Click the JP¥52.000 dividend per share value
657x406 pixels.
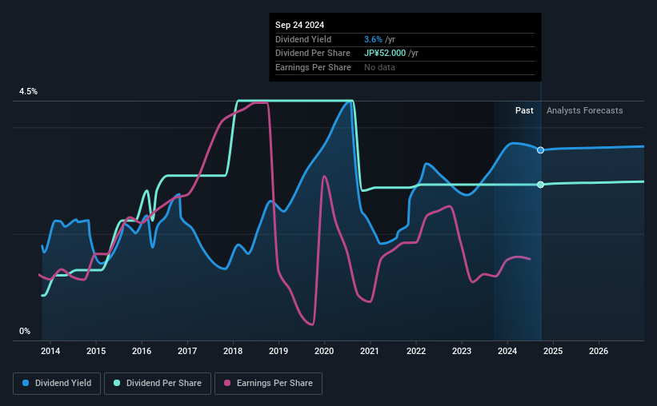[385, 54]
